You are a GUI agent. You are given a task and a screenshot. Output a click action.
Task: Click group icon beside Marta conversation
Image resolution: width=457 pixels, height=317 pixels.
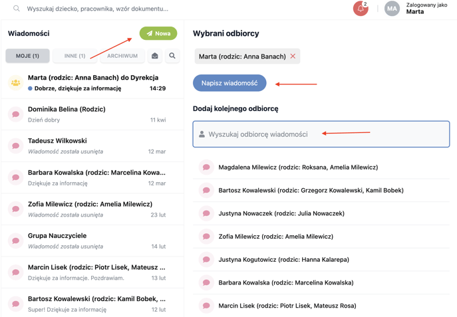pyautogui.click(x=15, y=82)
